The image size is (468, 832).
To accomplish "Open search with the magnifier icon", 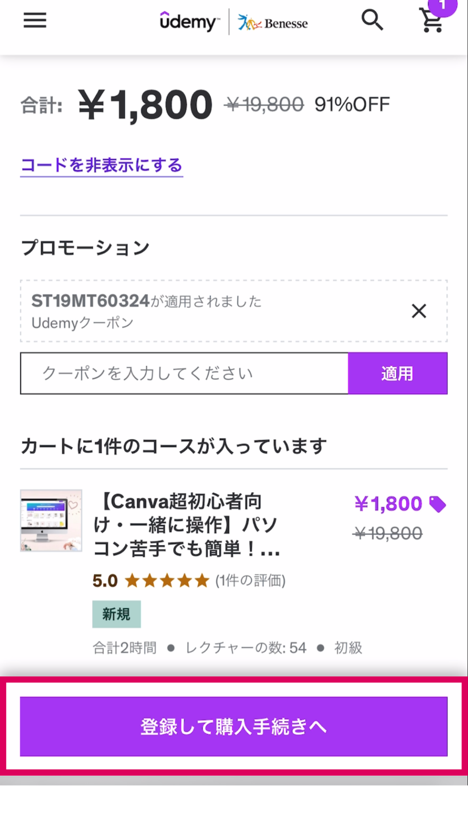I will point(372,20).
